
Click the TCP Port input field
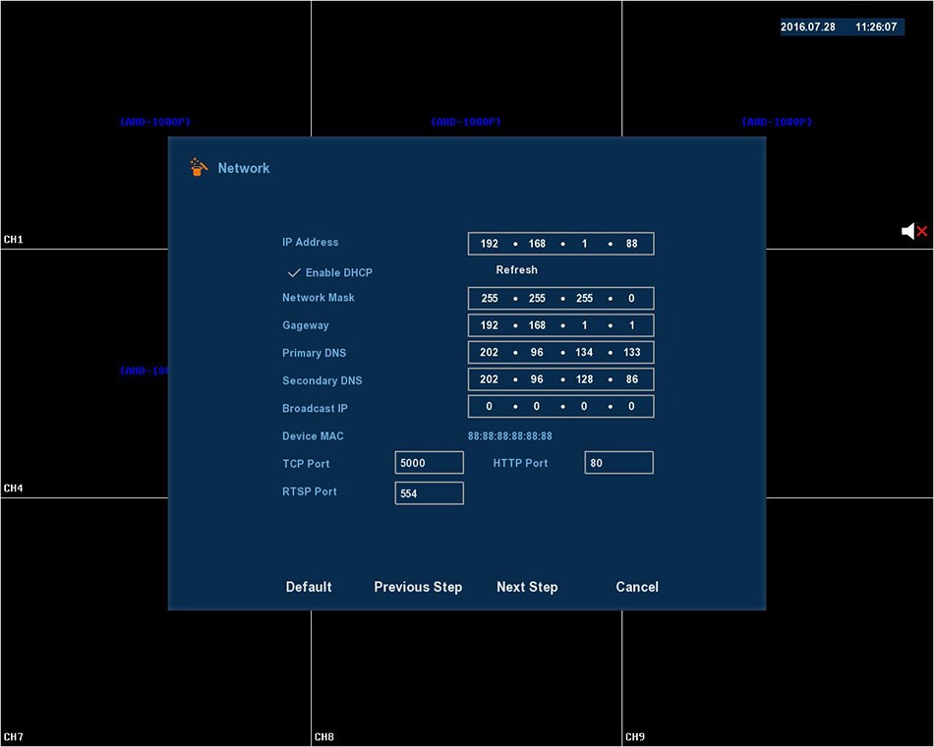click(429, 463)
